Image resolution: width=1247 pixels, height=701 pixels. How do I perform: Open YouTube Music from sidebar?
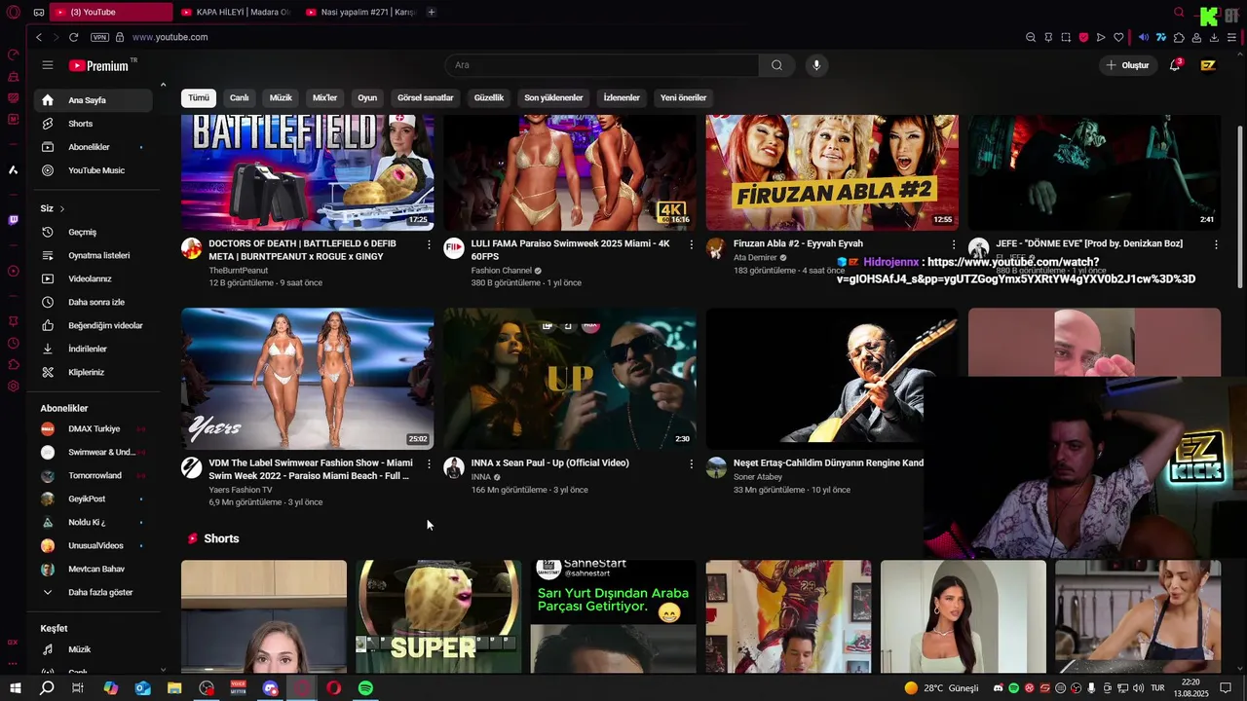[94, 170]
